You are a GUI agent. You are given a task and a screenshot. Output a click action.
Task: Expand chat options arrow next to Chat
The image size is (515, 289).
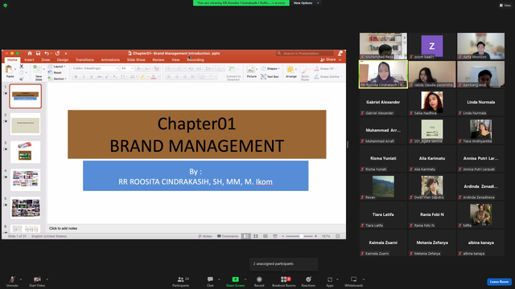coord(219,279)
